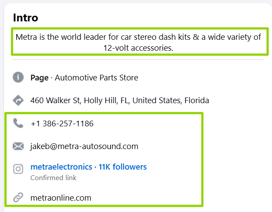The width and height of the screenshot is (272, 212).
Task: Click the jakeb@metra-autosound.com email address
Action: click(x=84, y=146)
